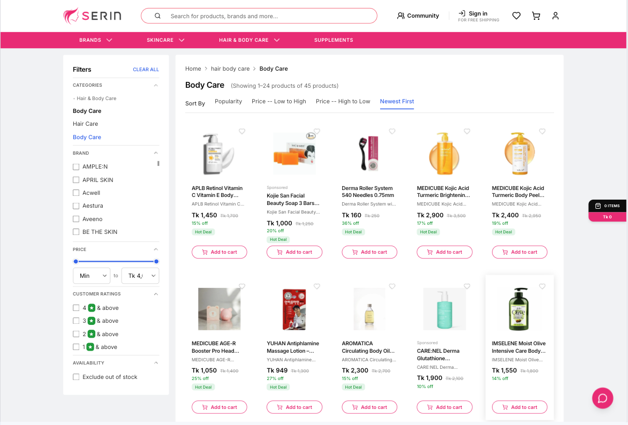Wishlist the CARE:NEL Derma Glutathione product

click(x=467, y=286)
